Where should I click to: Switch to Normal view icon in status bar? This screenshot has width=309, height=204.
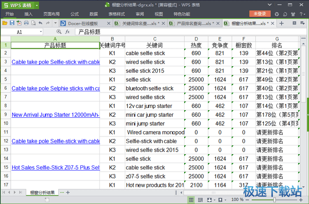pyautogui.click(x=191, y=200)
